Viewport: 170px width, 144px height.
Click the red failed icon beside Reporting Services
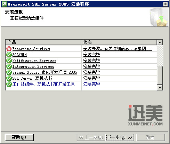(9, 49)
